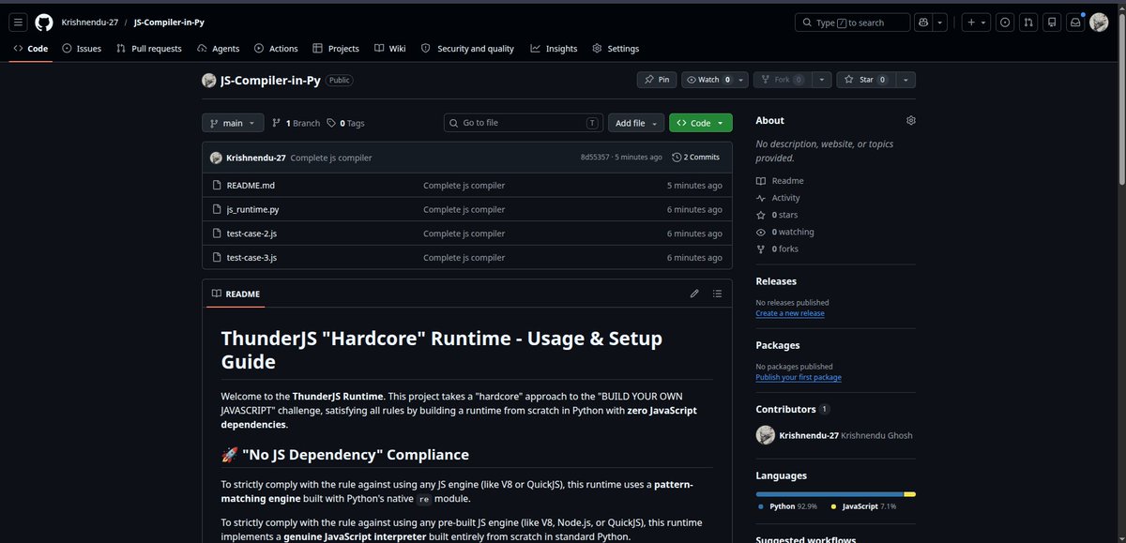
Task: Open 0 stars link in About
Action: (777, 215)
